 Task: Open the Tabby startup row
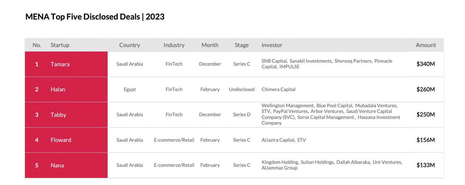click(58, 115)
